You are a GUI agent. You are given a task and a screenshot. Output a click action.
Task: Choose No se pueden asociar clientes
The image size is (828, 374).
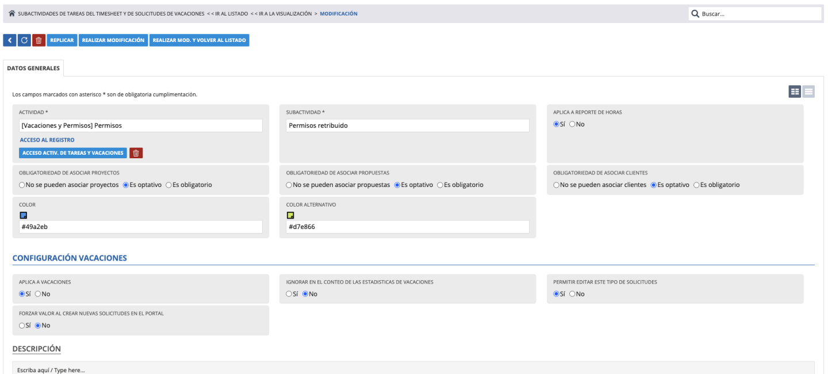tap(557, 185)
